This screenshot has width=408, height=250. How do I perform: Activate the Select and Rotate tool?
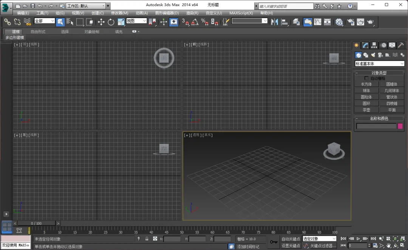(111, 22)
